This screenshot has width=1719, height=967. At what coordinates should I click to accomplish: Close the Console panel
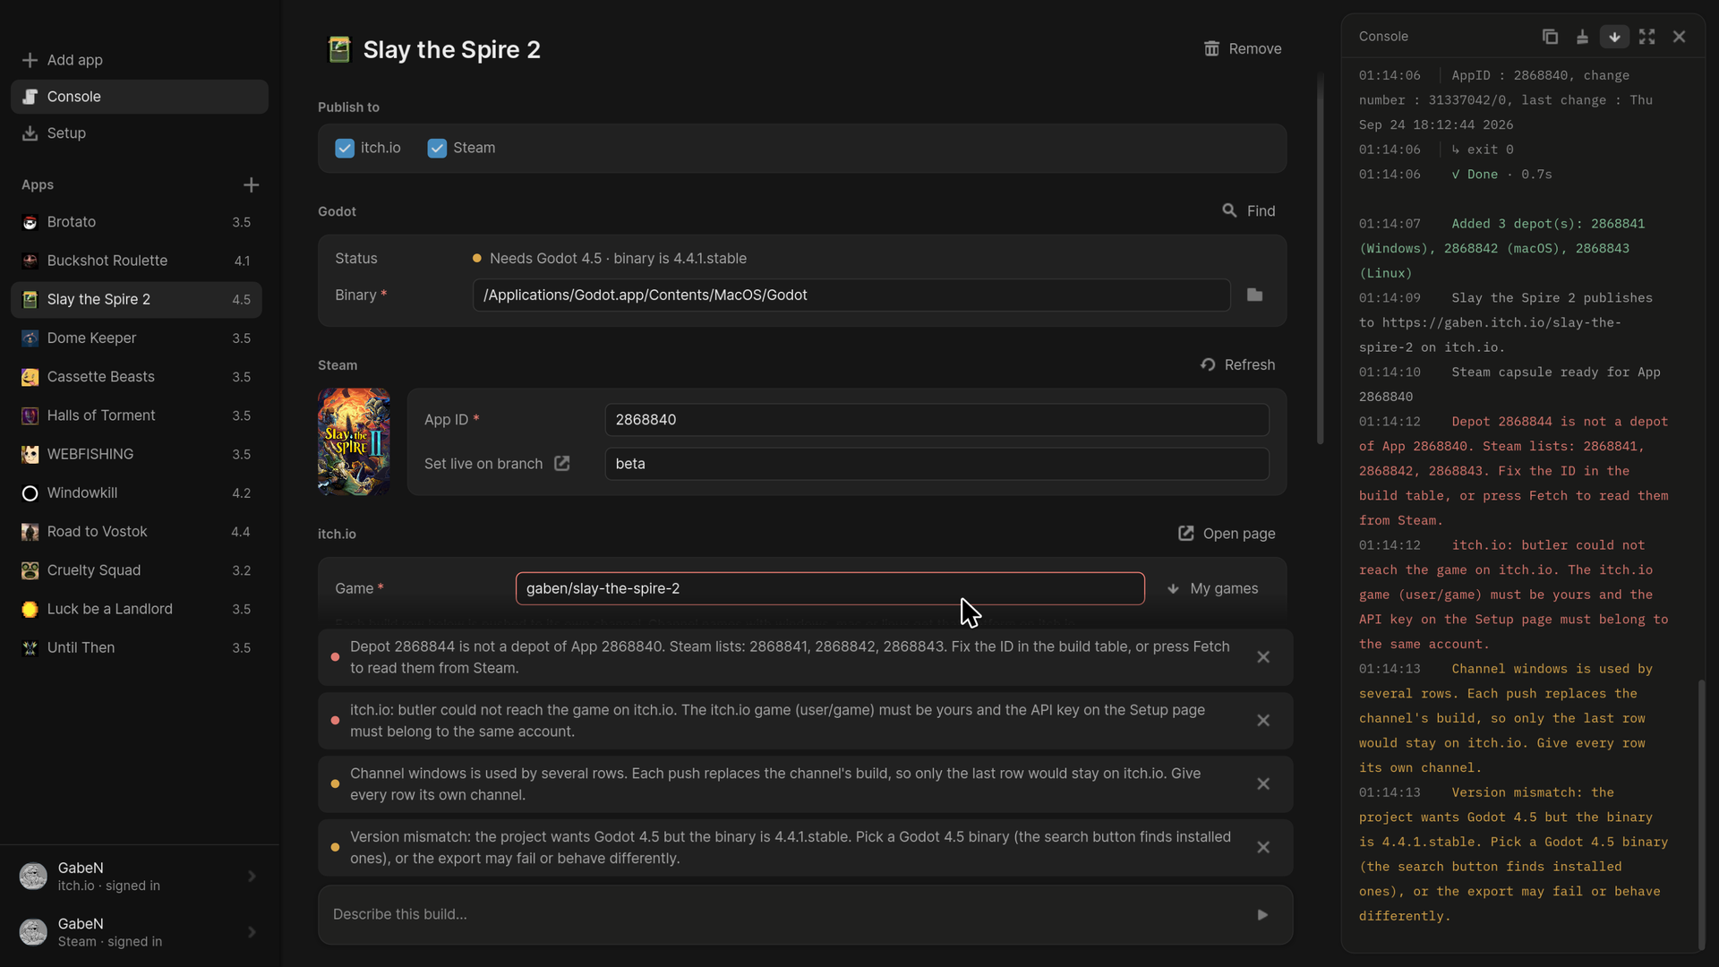[x=1679, y=37]
